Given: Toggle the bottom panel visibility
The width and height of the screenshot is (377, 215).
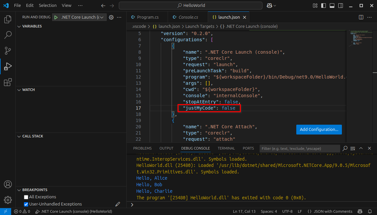Looking at the screenshot, I should click(332, 6).
